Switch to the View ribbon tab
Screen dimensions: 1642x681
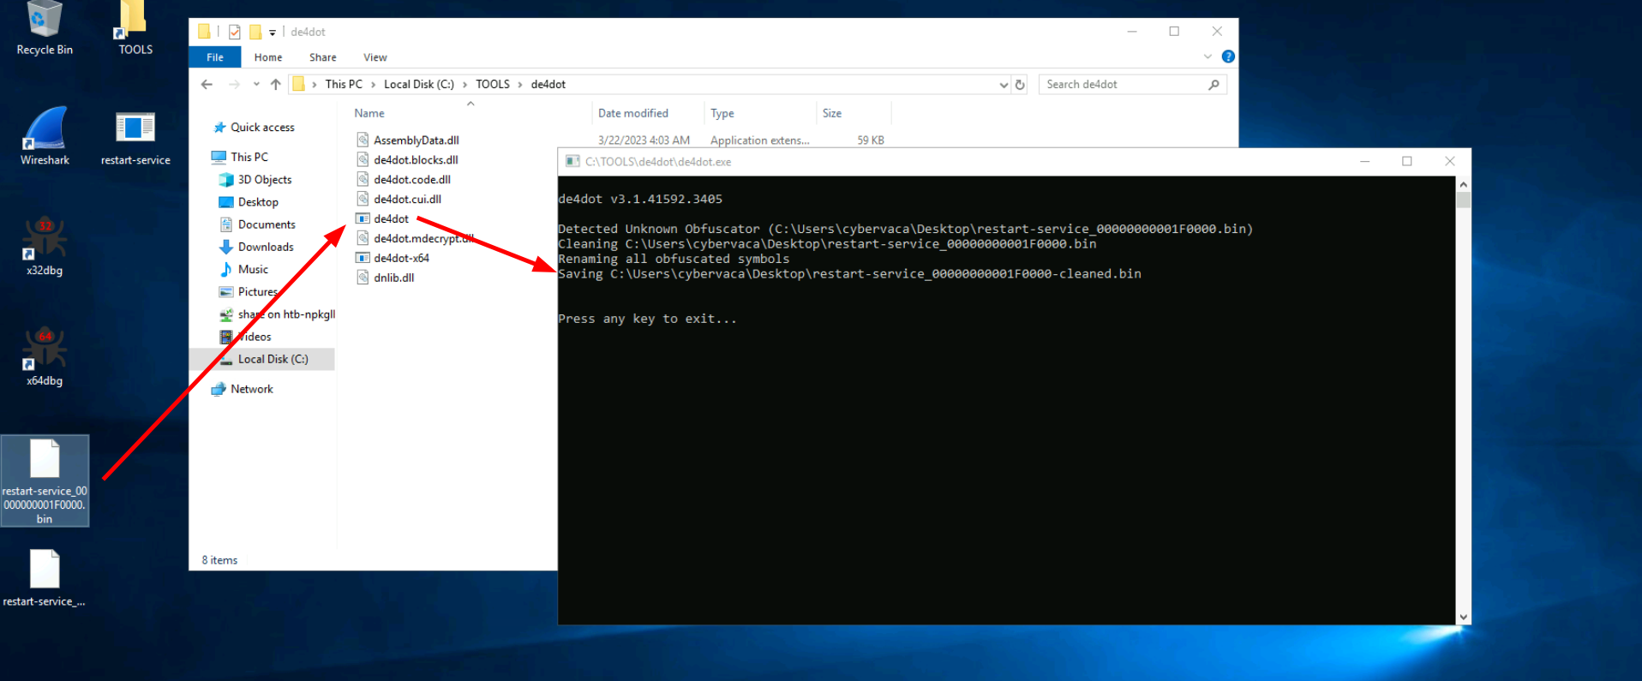pos(375,57)
